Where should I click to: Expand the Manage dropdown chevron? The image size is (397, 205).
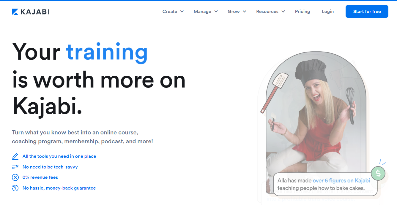(216, 12)
